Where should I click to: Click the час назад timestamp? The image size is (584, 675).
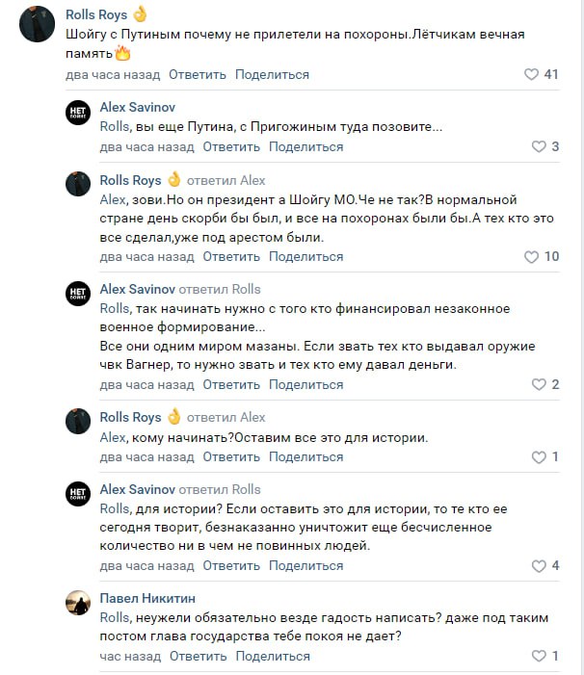click(130, 656)
